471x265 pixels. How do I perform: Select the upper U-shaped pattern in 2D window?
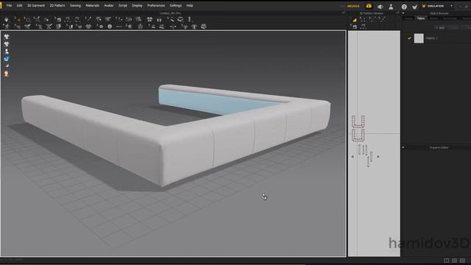358,121
